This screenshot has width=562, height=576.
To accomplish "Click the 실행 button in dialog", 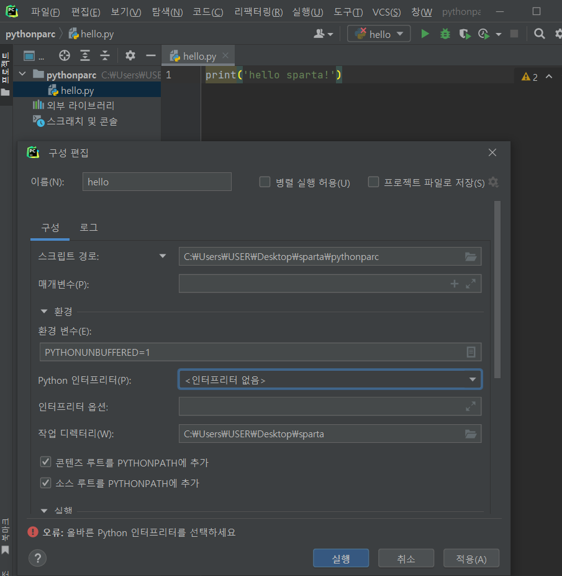I will pyautogui.click(x=341, y=559).
